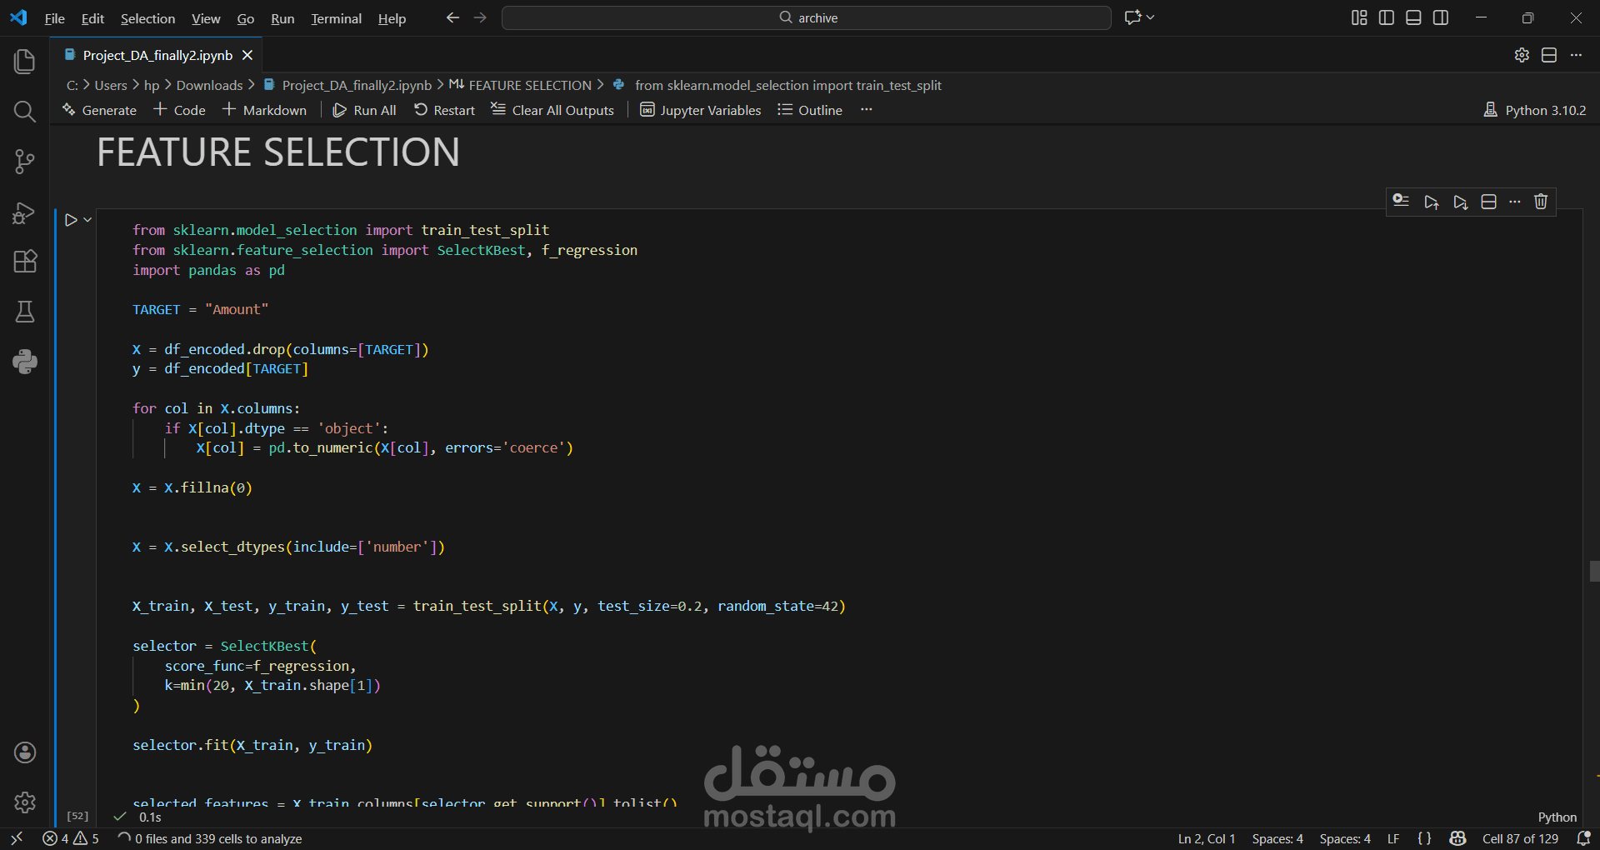The width and height of the screenshot is (1600, 850).
Task: Toggle the secondary side bar
Action: [1441, 17]
